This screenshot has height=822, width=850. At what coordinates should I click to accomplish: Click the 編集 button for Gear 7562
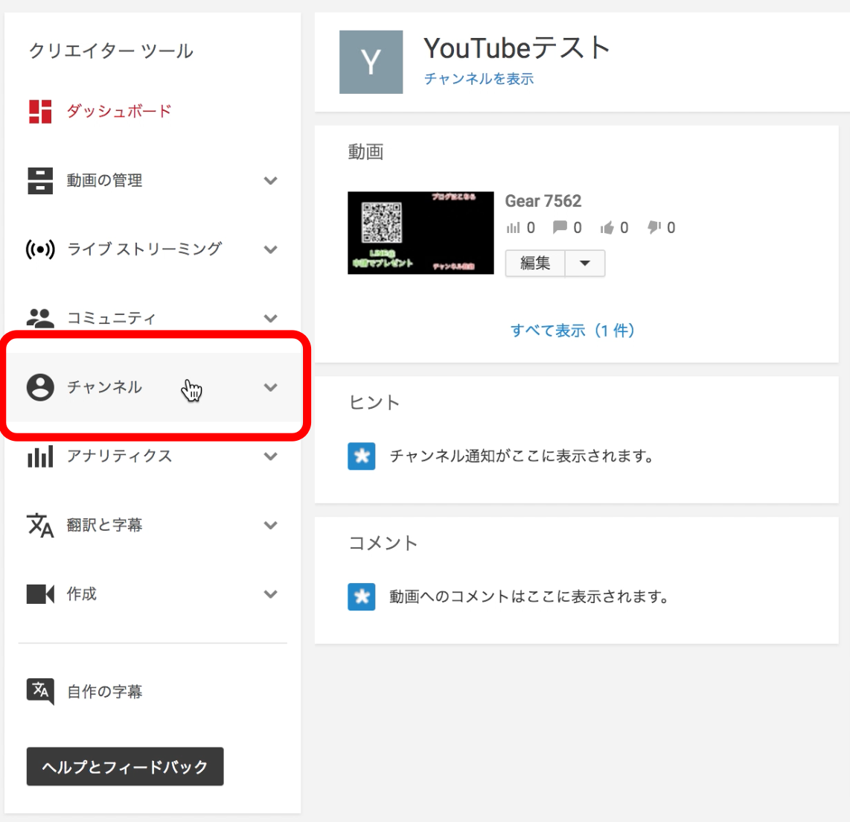pyautogui.click(x=535, y=264)
